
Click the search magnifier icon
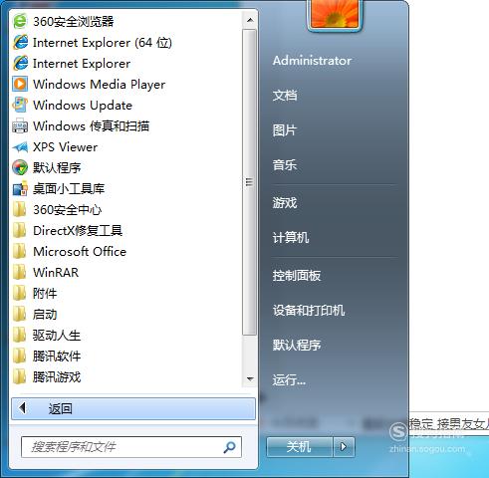point(229,447)
